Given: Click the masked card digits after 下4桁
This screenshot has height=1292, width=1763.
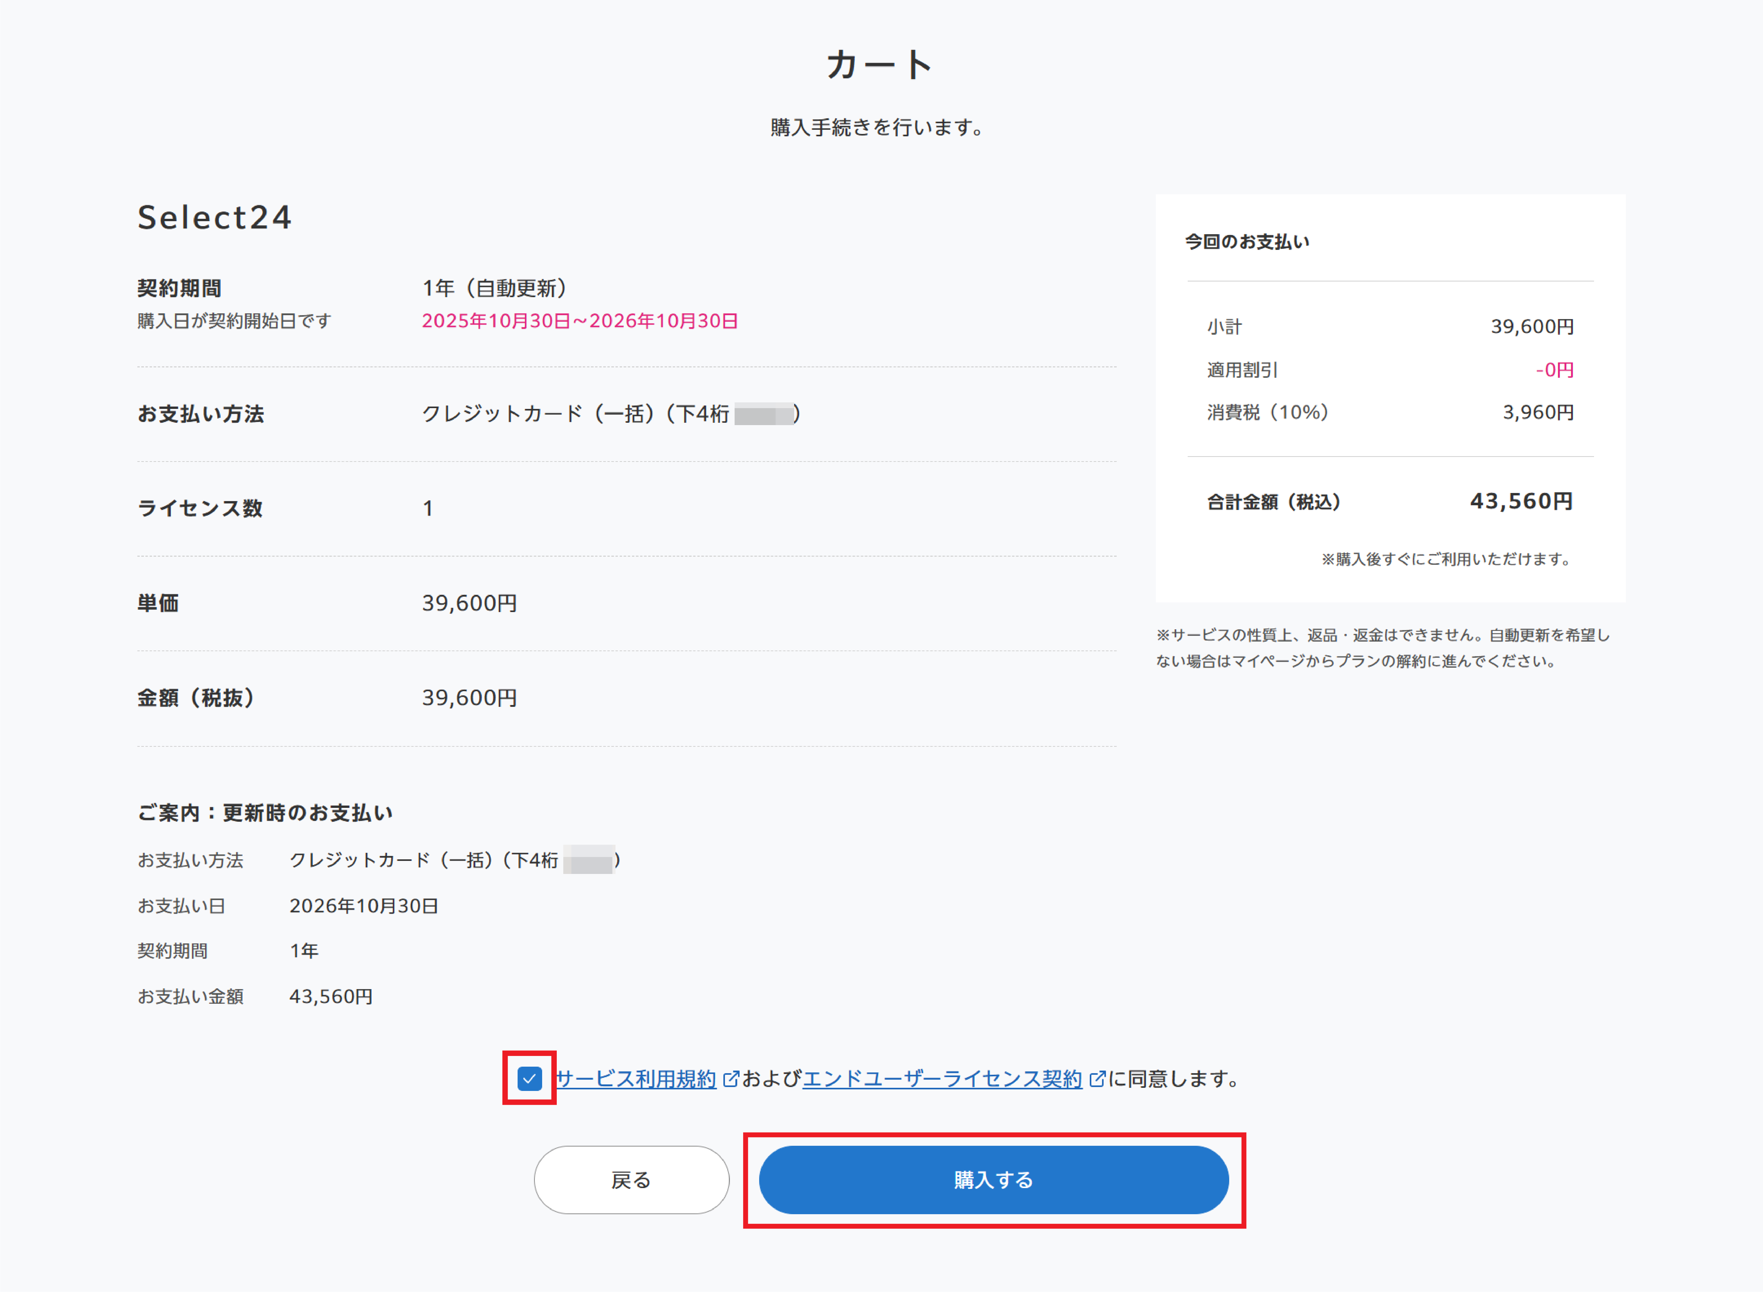Looking at the screenshot, I should click(763, 414).
